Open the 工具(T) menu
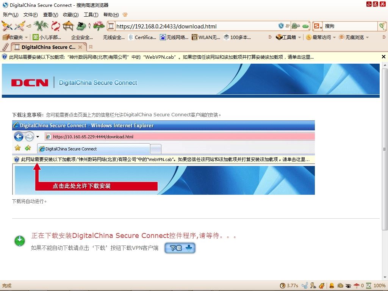Viewport: 388px width, 291px height. (x=91, y=15)
